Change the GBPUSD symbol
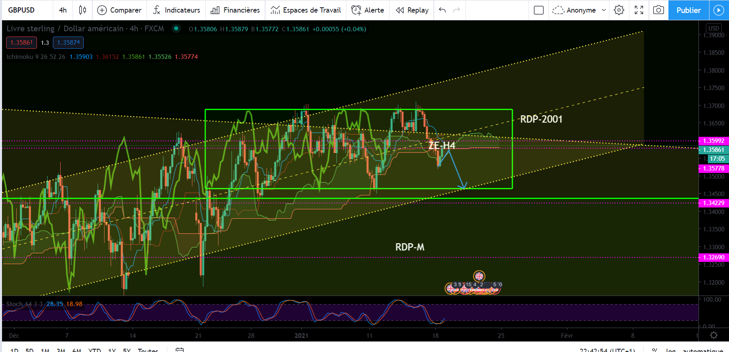The width and height of the screenshot is (729, 352). pos(22,10)
